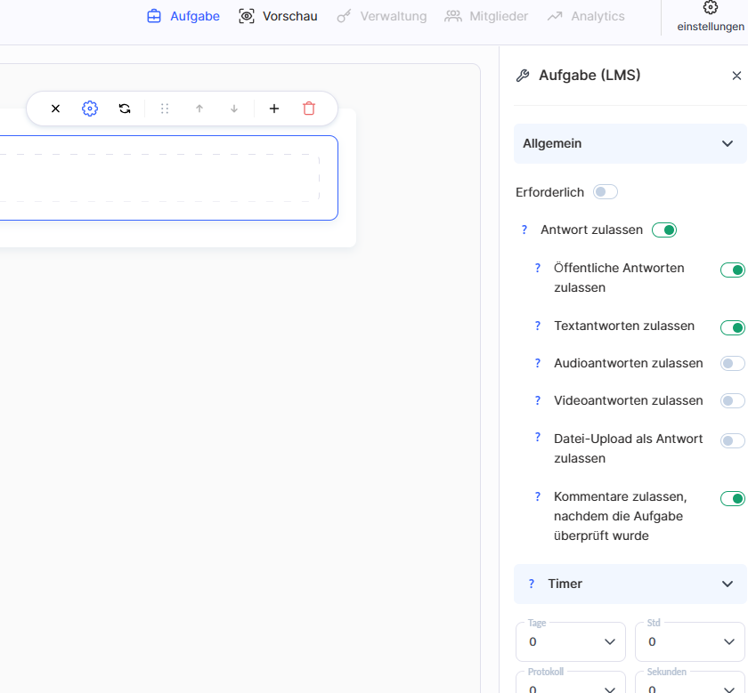Open the Tage dropdown
The image size is (748, 693).
[x=571, y=641]
